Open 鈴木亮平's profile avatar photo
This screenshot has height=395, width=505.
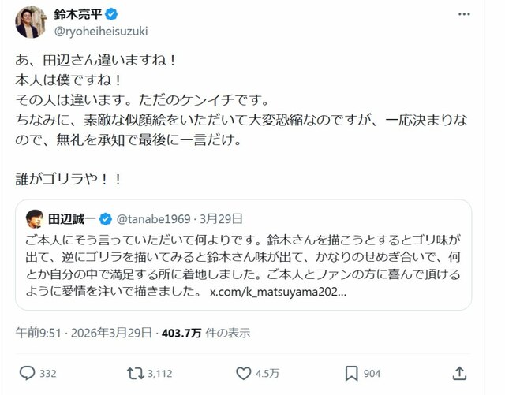(x=28, y=23)
